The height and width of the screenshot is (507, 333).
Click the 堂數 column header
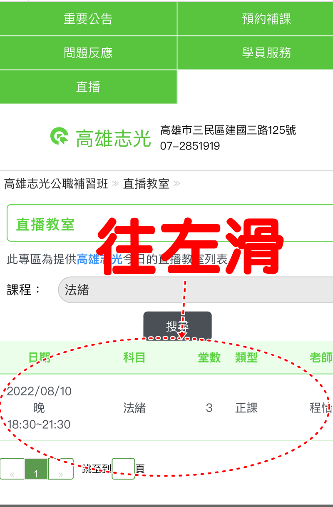pos(209,357)
